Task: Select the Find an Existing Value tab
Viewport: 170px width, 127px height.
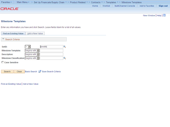Action: 13,34
